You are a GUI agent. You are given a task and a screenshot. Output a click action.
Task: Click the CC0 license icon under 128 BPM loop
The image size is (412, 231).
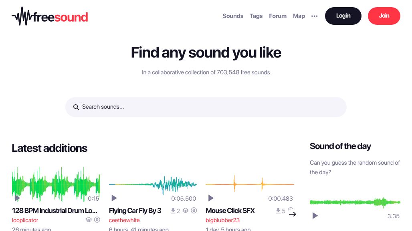tap(97, 219)
